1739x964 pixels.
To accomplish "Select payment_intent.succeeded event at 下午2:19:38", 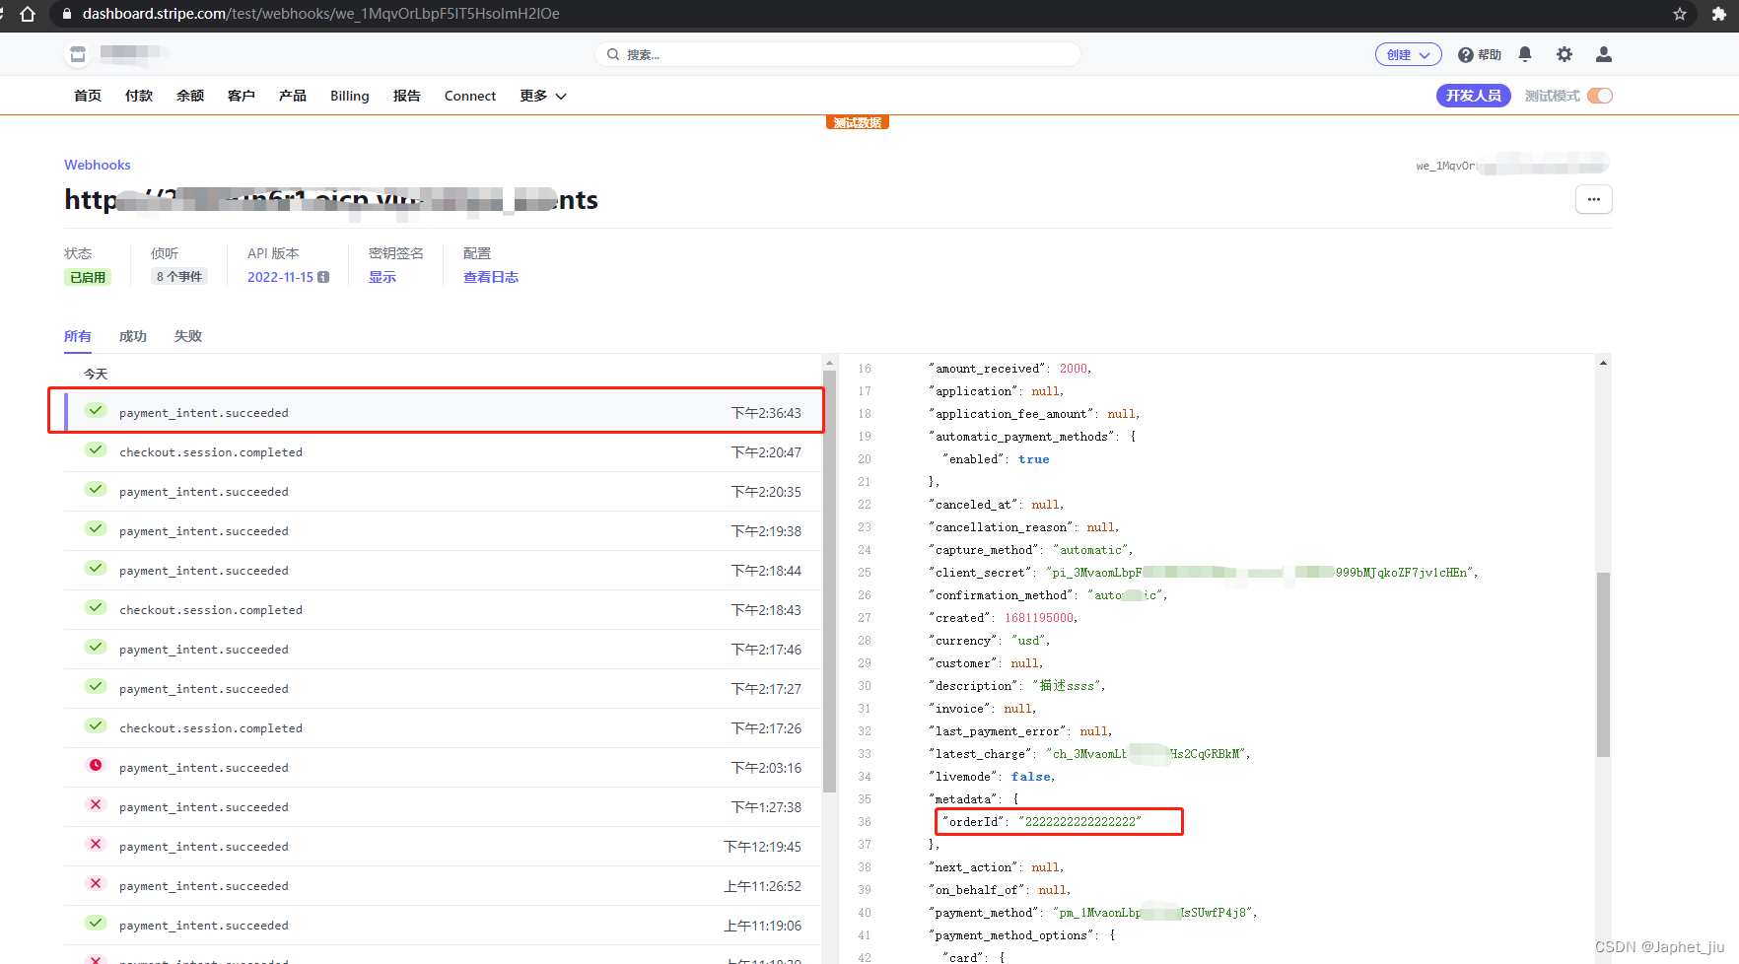I will [443, 531].
